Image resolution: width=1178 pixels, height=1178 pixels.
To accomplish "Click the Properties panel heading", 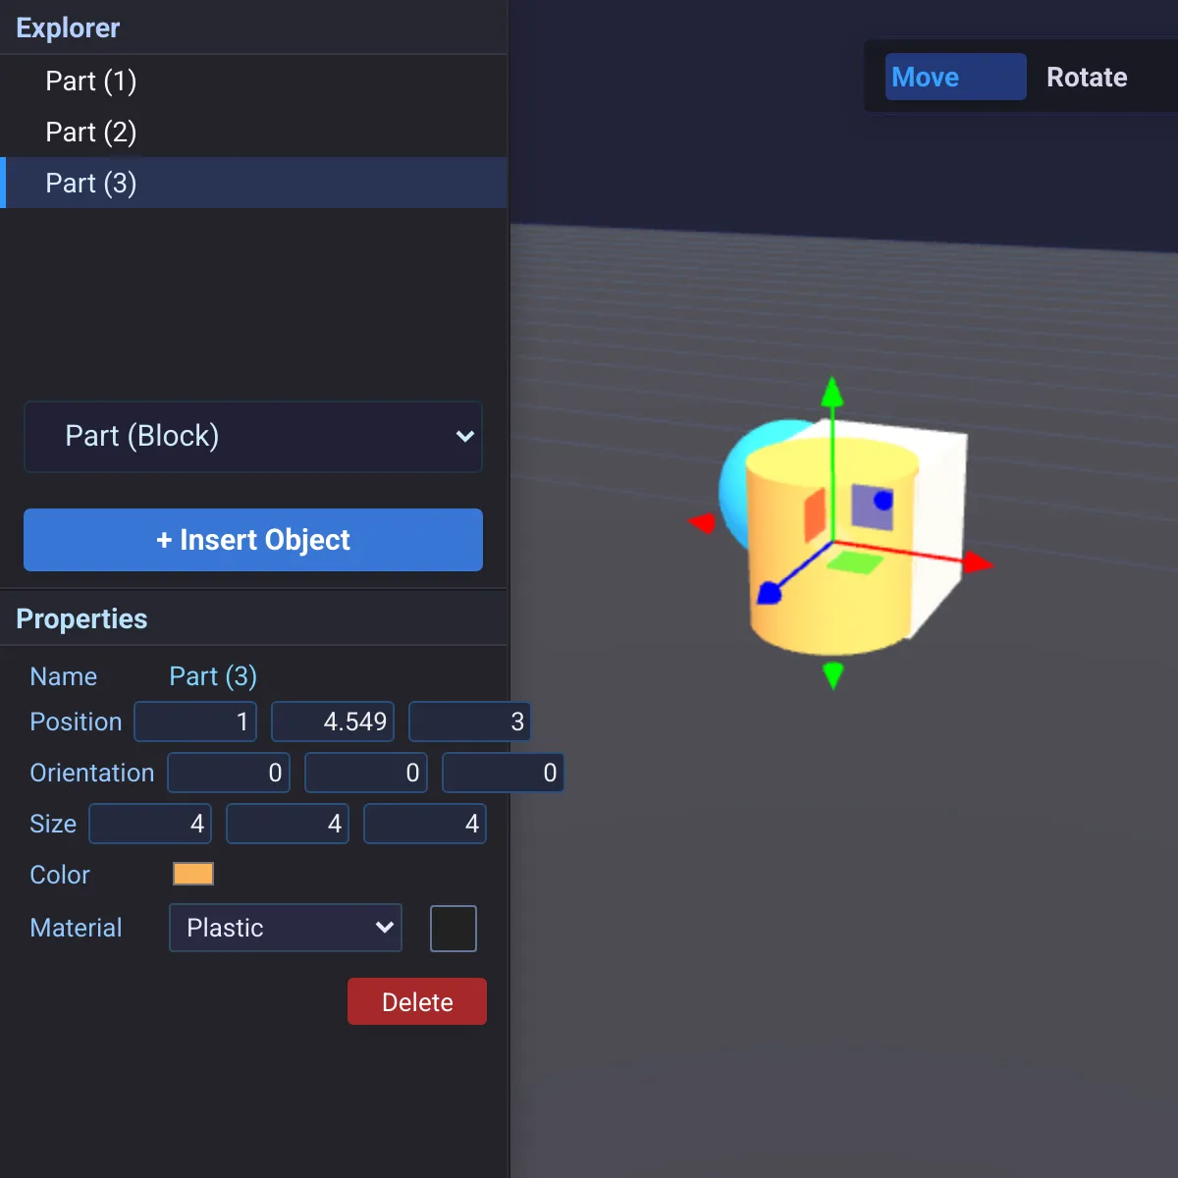I will (81, 618).
